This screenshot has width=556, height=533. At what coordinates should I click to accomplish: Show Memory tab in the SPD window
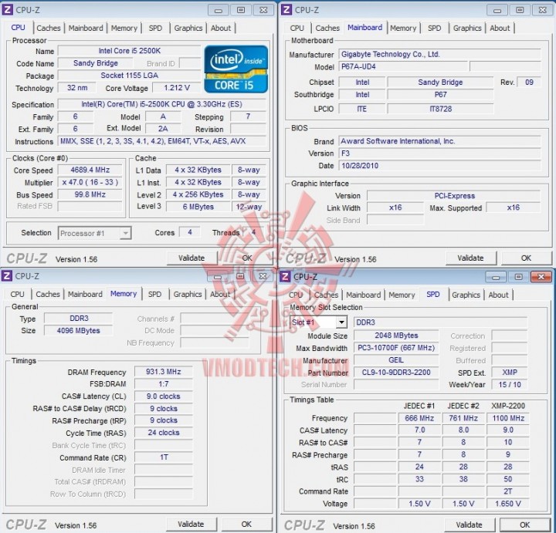pyautogui.click(x=402, y=295)
